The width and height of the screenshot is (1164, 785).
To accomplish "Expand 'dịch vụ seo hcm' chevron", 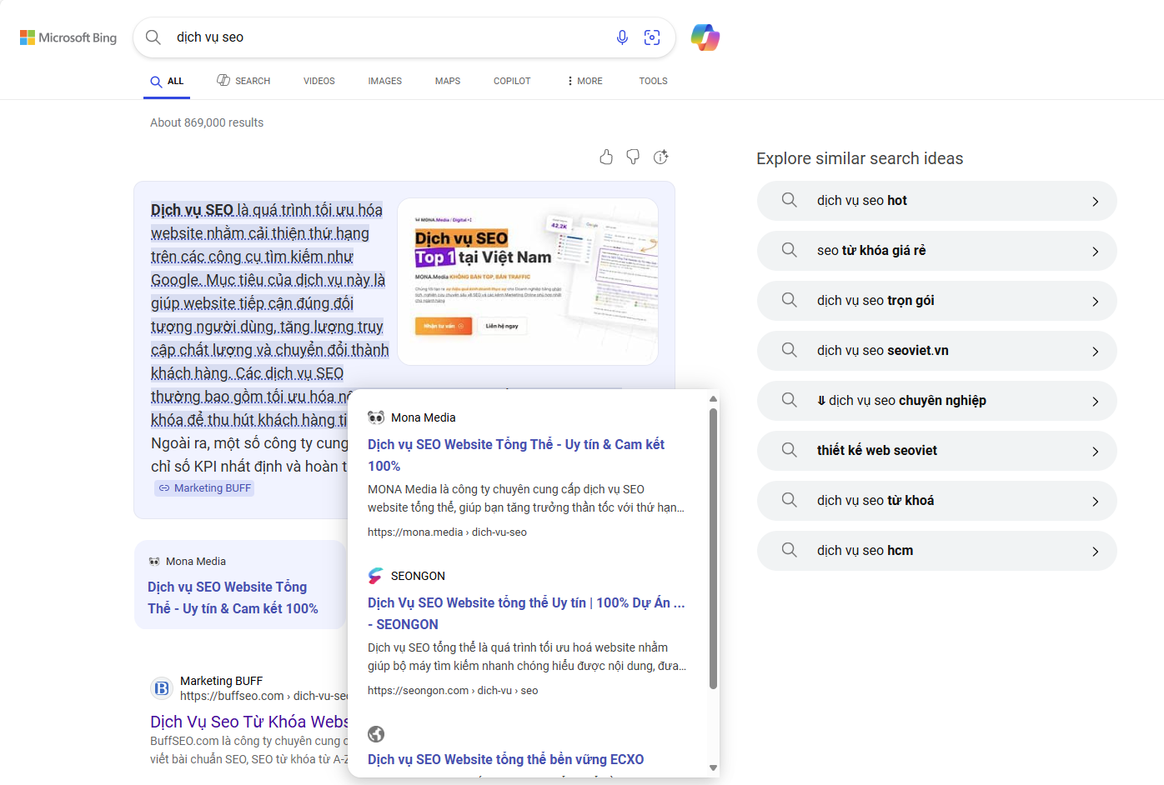I will [1096, 552].
